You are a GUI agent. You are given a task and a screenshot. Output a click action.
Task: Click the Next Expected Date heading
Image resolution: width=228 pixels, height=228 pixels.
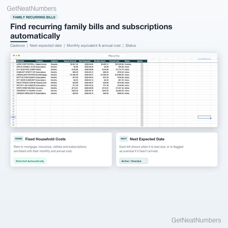point(147,139)
